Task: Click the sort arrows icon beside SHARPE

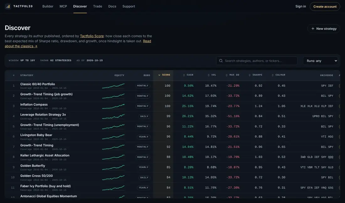Action: [250, 75]
